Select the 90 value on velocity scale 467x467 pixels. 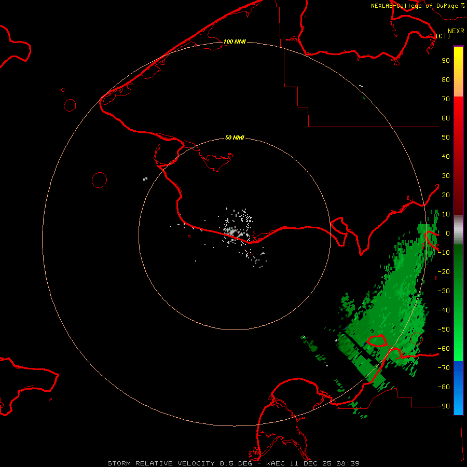(446, 61)
